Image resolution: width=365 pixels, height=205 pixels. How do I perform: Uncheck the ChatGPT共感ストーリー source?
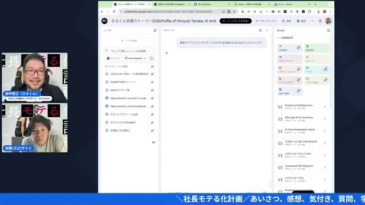[152, 82]
